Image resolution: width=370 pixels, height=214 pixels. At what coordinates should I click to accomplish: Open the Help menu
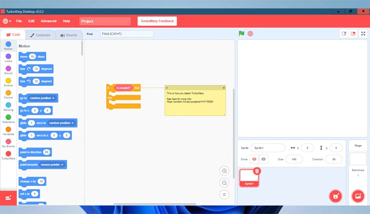point(66,21)
